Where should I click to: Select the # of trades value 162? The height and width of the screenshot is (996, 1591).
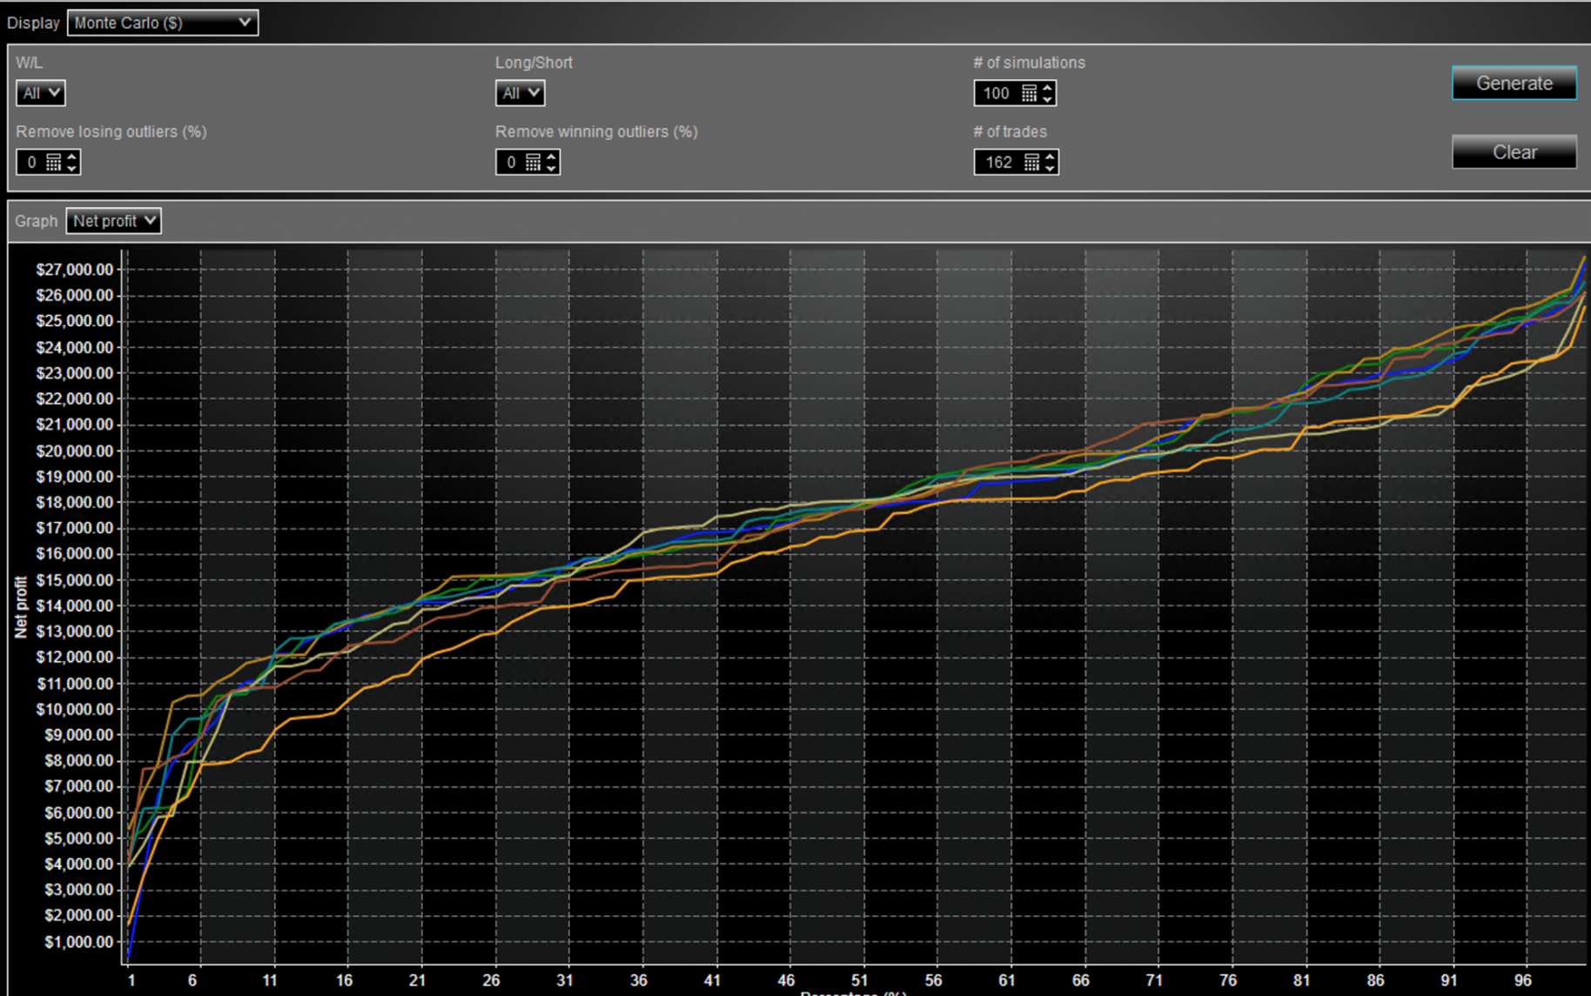point(998,162)
